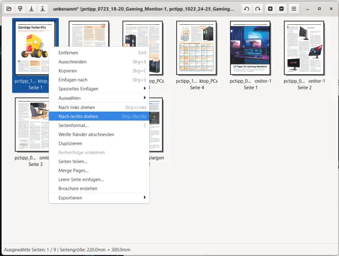Open the hamburger main menu
Image resolution: width=339 pixels, height=256 pixels.
coord(294,9)
